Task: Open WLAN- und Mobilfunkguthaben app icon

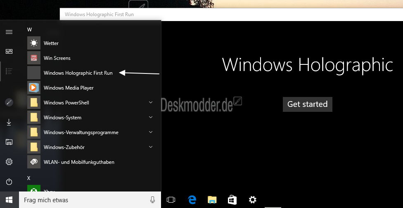Action: click(x=34, y=162)
